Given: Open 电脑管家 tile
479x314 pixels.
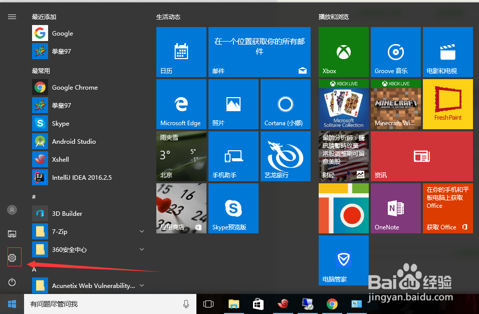Looking at the screenshot, I should coord(344,260).
